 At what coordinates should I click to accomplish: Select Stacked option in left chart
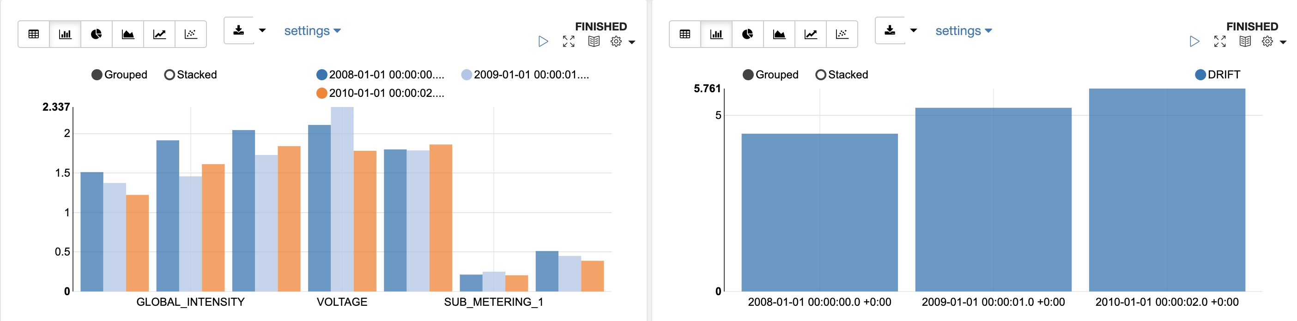(170, 75)
